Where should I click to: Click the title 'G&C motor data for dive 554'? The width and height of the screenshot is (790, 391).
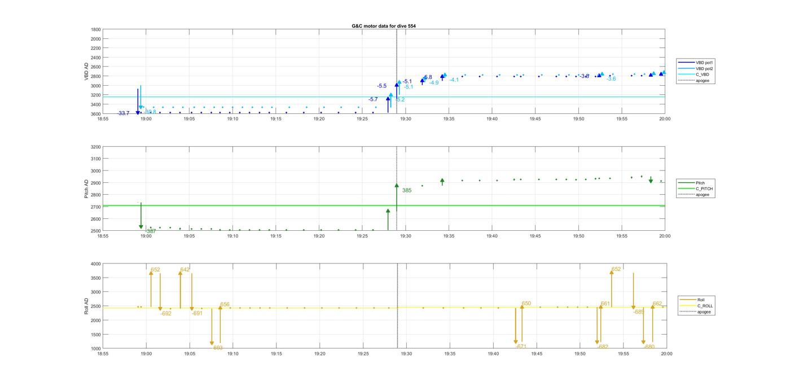click(384, 26)
